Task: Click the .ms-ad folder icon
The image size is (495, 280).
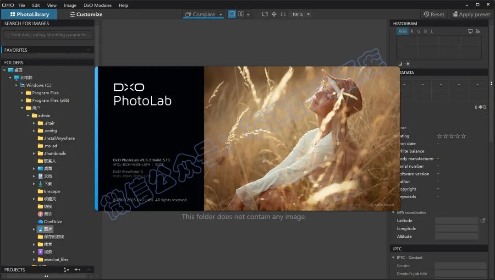Action: (x=40, y=146)
